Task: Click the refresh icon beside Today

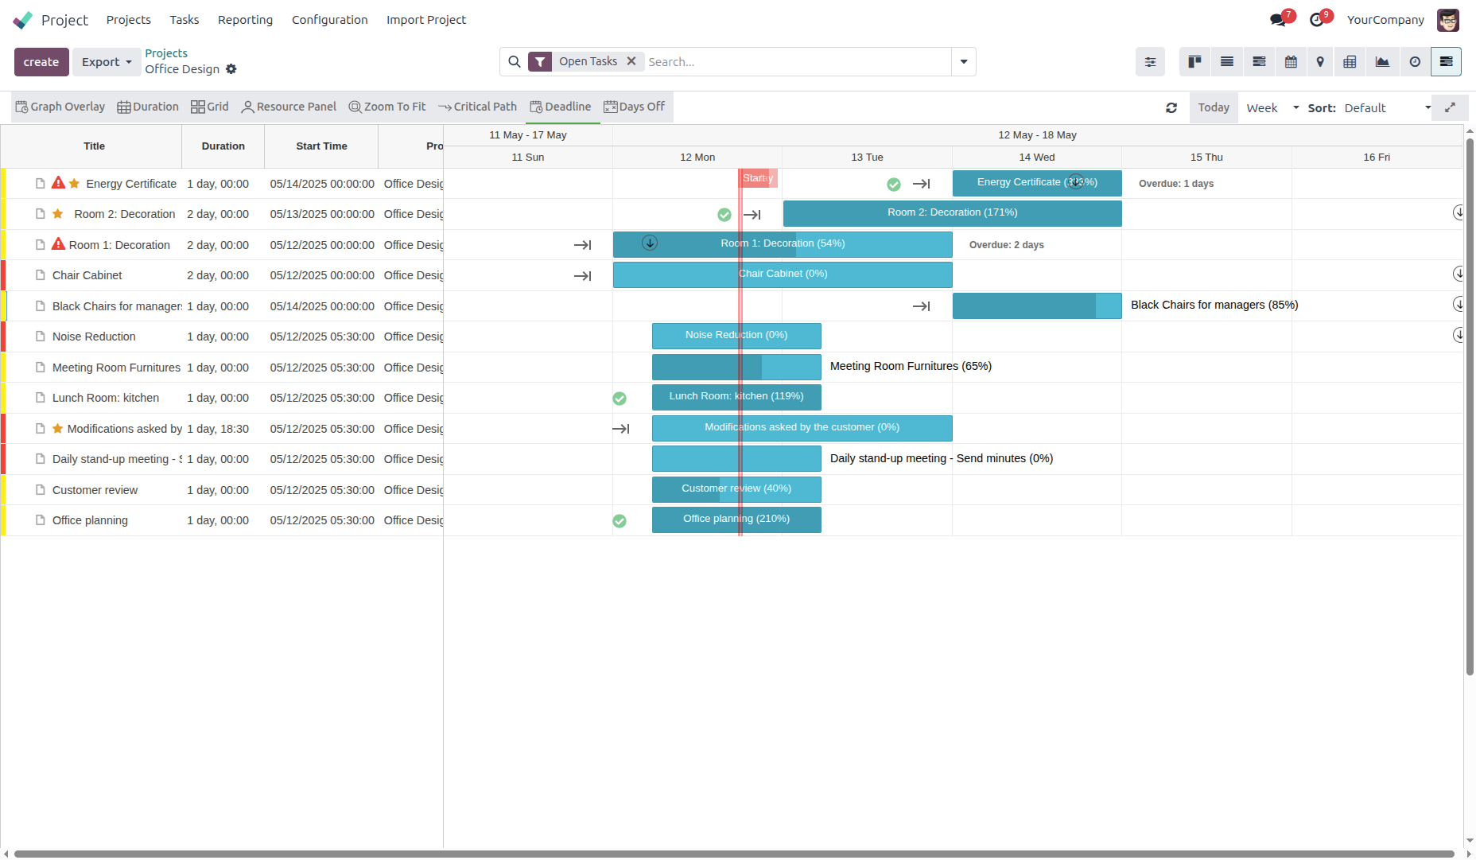Action: coord(1171,108)
